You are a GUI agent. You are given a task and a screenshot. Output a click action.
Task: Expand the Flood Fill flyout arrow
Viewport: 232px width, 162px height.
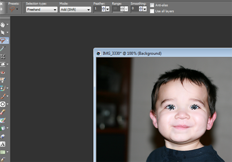click(x=8, y=128)
